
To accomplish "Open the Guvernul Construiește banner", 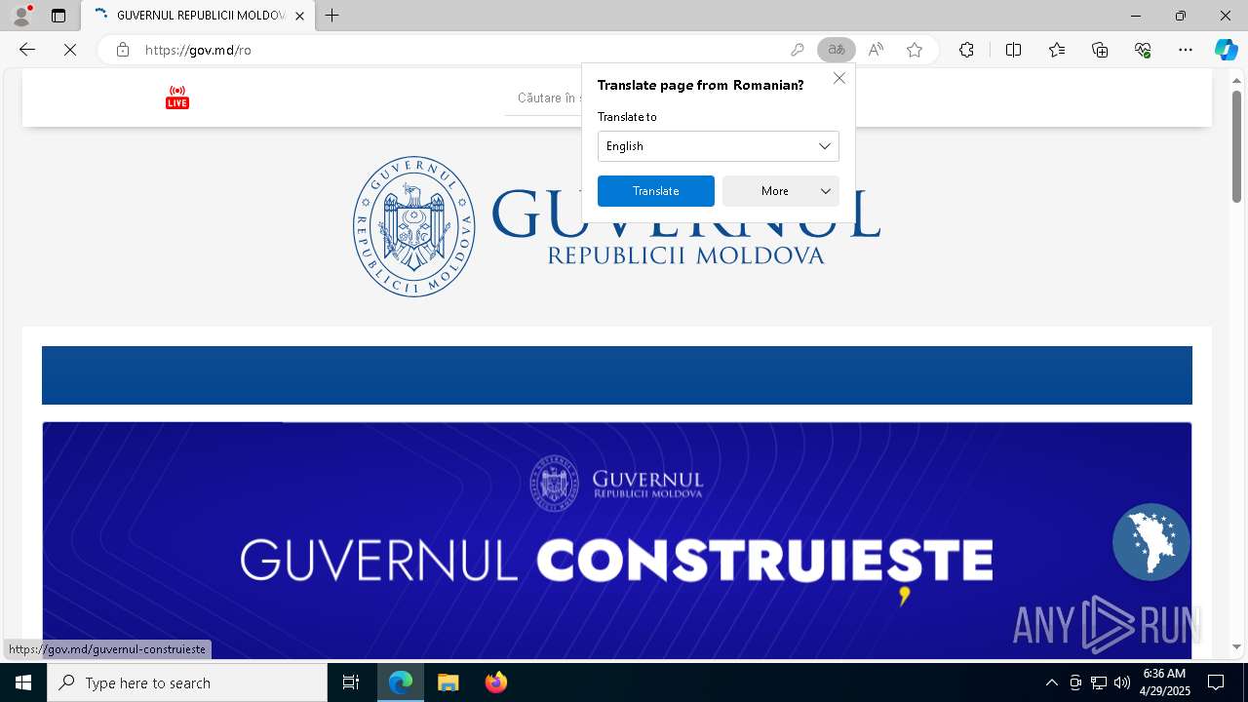I will [x=616, y=540].
